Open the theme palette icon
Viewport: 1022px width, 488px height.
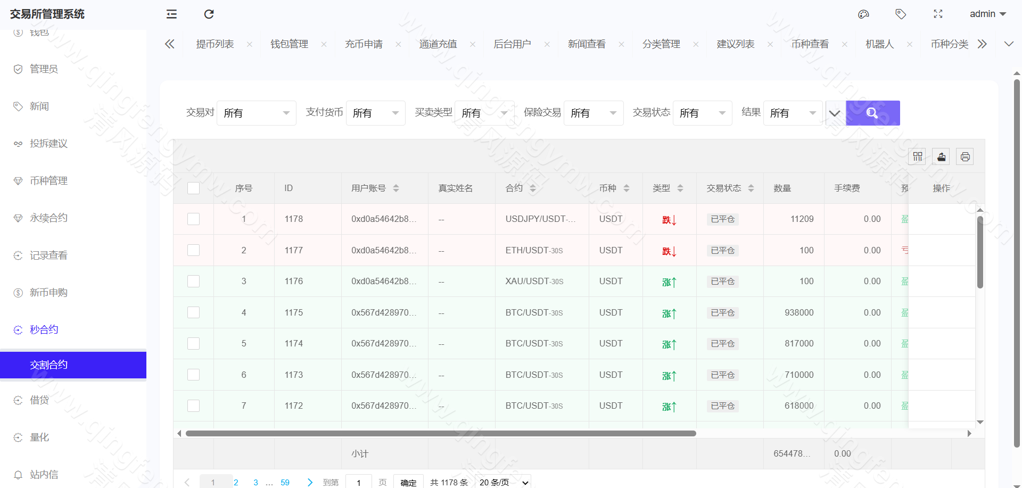tap(863, 14)
